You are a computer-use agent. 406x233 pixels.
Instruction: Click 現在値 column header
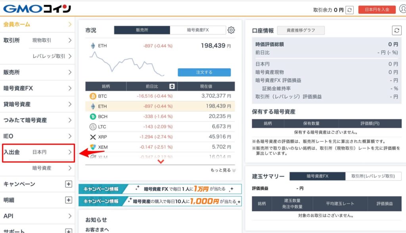206,86
